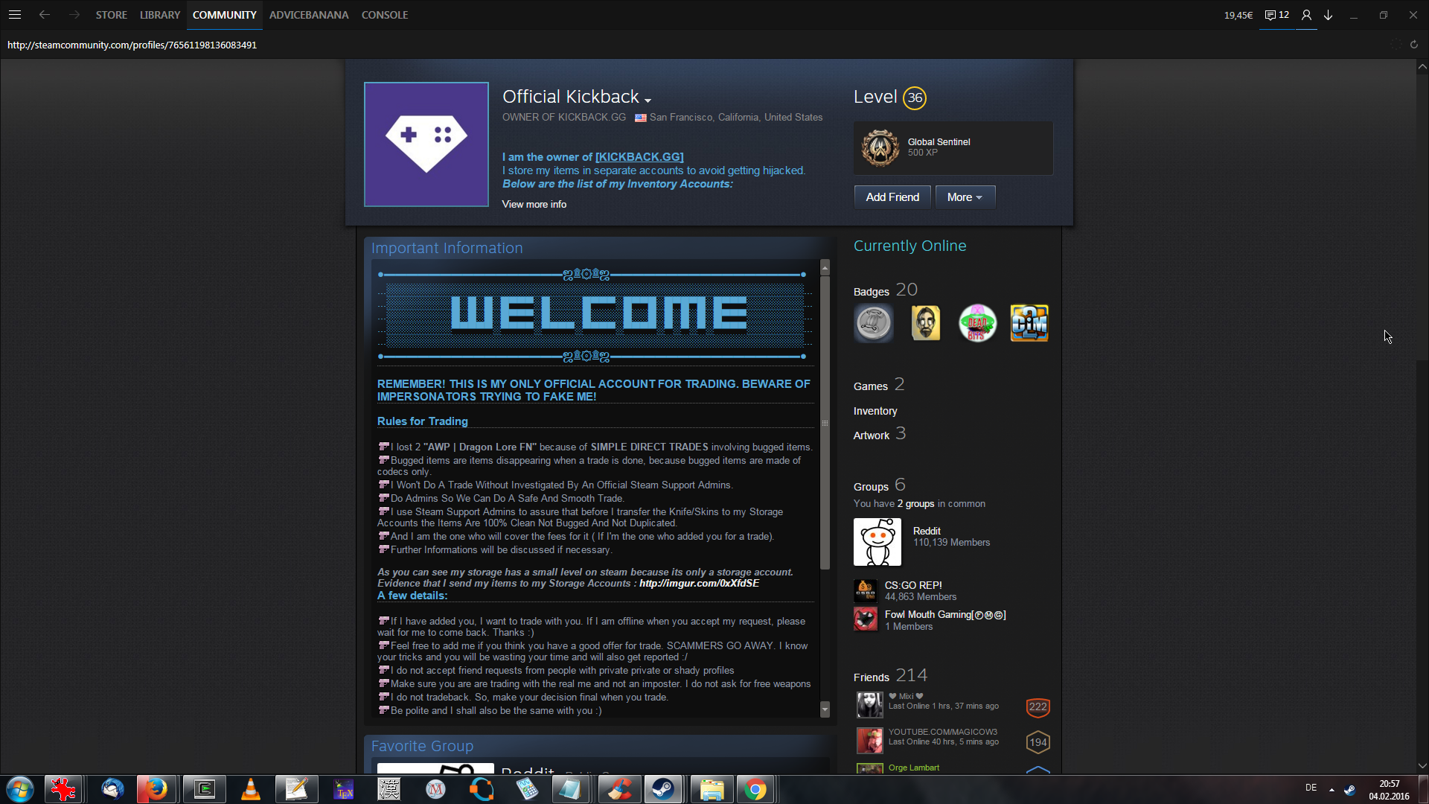This screenshot has width=1429, height=804.
Task: Click the imgur.com evidence link
Action: coord(699,583)
